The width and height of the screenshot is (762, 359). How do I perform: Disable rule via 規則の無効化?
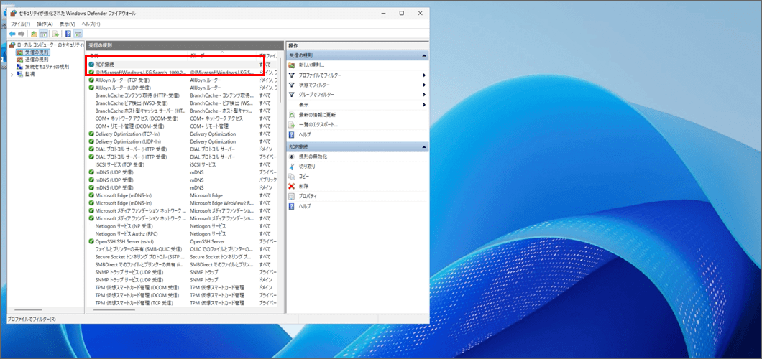[x=313, y=156]
